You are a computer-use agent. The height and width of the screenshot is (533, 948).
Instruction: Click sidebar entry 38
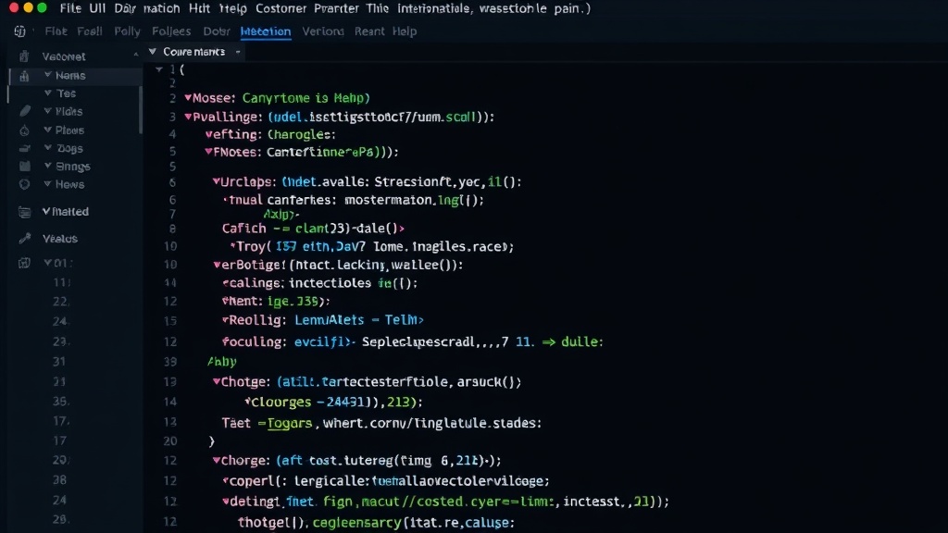tap(59, 480)
